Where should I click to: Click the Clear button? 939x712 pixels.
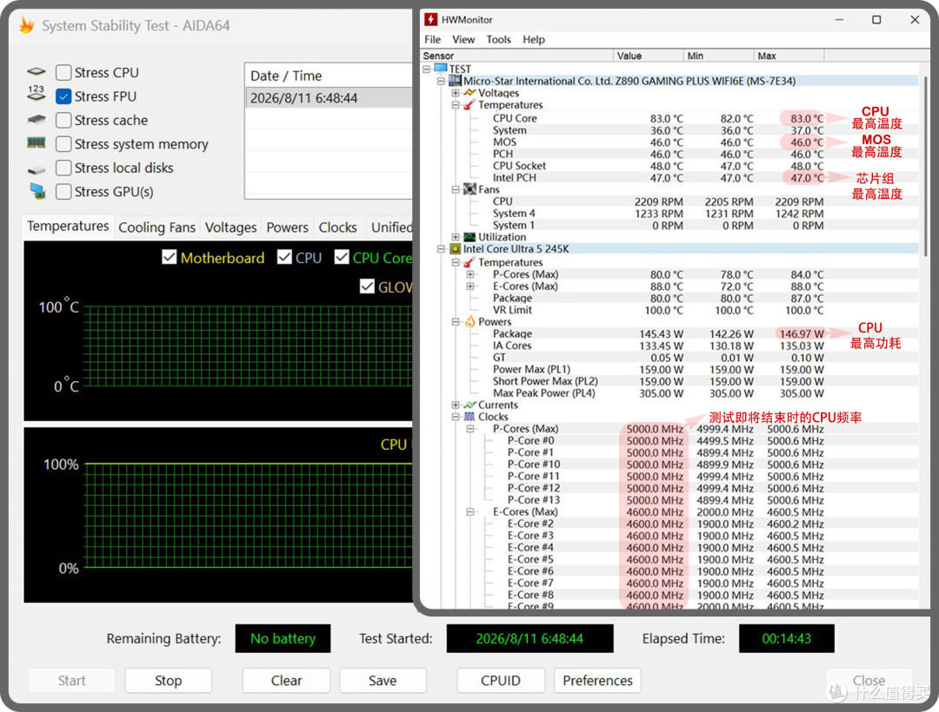tap(286, 681)
